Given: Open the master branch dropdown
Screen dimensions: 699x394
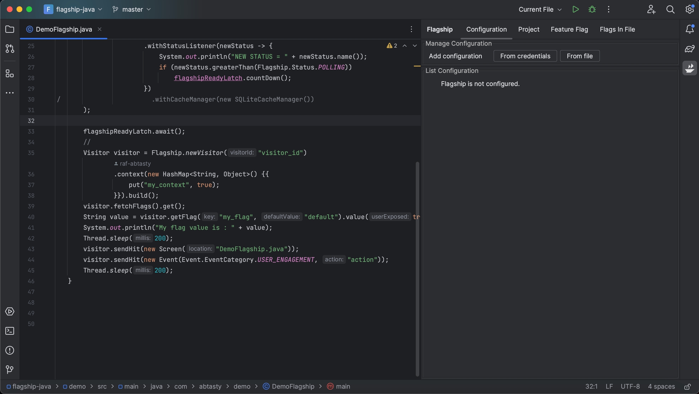Looking at the screenshot, I should click(132, 9).
